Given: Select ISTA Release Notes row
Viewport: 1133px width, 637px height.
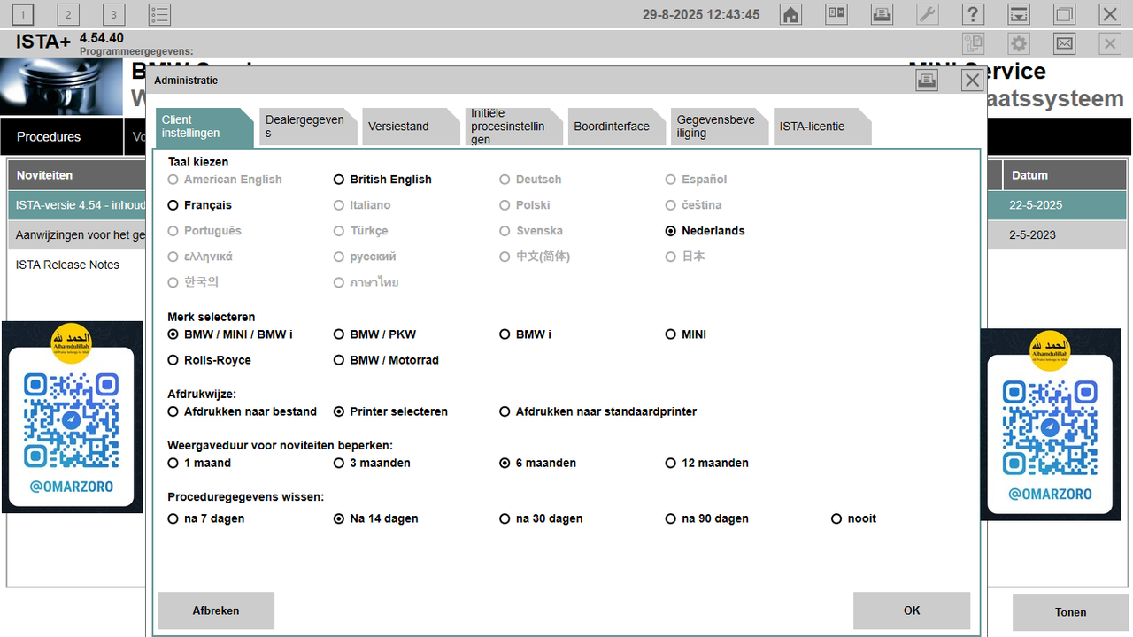Looking at the screenshot, I should [77, 265].
